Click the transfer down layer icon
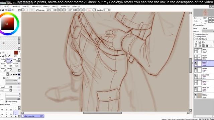This screenshot has height=120, width=214. (x=196, y=46)
